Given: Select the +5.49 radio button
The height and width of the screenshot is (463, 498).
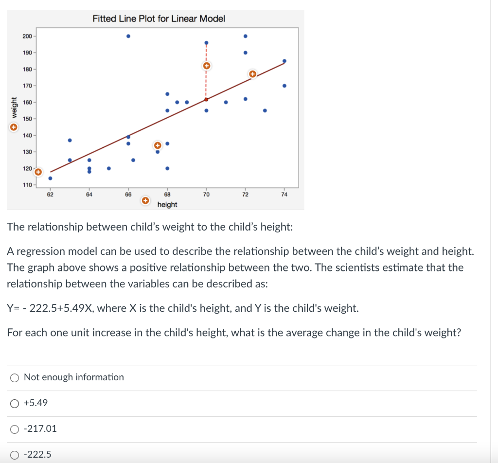Looking at the screenshot, I should [15, 403].
